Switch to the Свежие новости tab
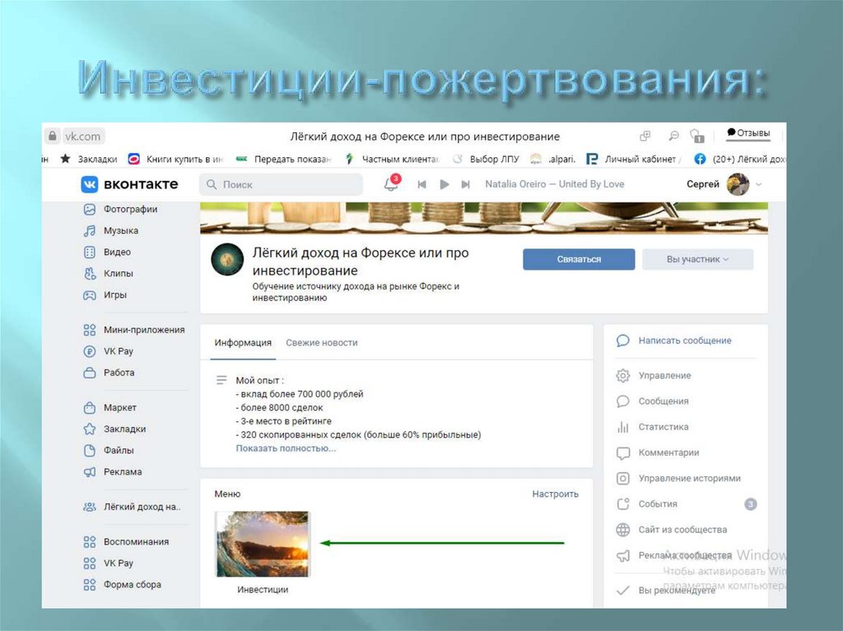The image size is (843, 631). click(322, 342)
